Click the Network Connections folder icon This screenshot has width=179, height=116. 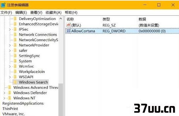pyautogui.click(x=15, y=35)
